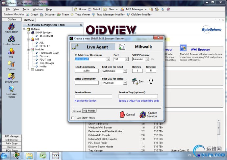Click the Read Community field
Image resolution: width=227 pixels, height=160 pixels.
[87, 71]
